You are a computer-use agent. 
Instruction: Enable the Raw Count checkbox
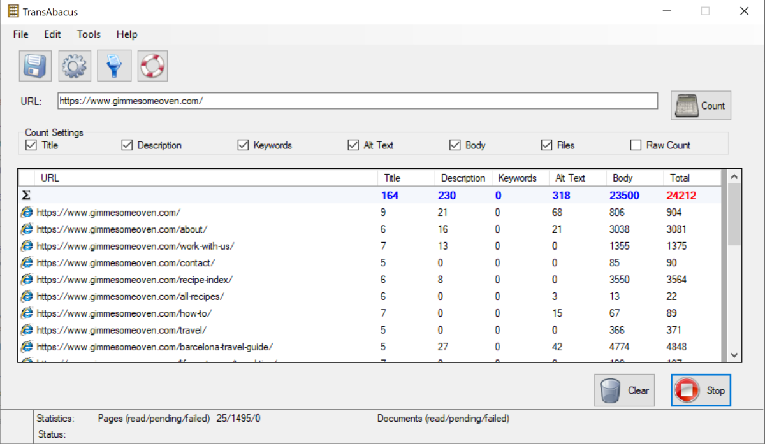(x=636, y=145)
